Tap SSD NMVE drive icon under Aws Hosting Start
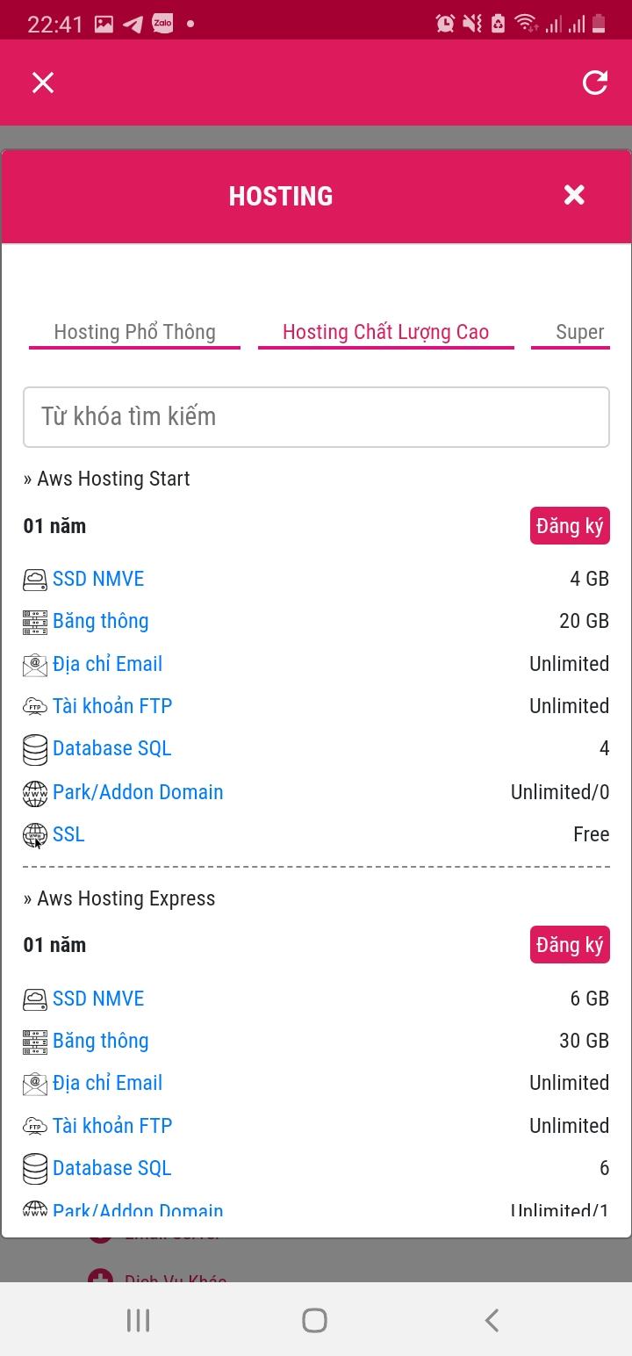 click(35, 579)
